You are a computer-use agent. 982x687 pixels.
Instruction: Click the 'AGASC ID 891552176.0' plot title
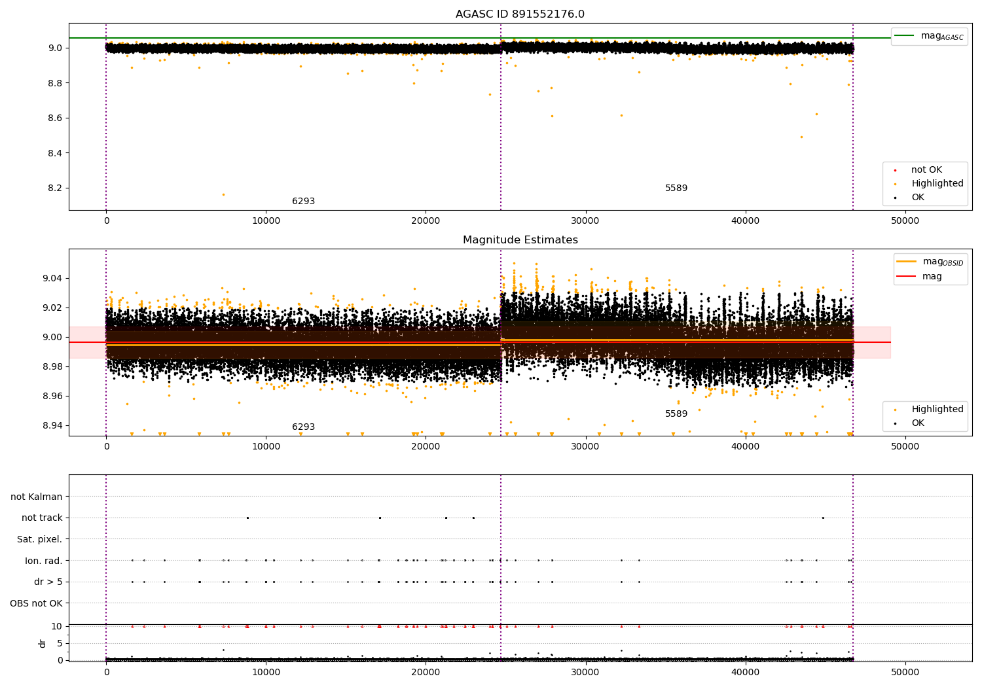[520, 14]
